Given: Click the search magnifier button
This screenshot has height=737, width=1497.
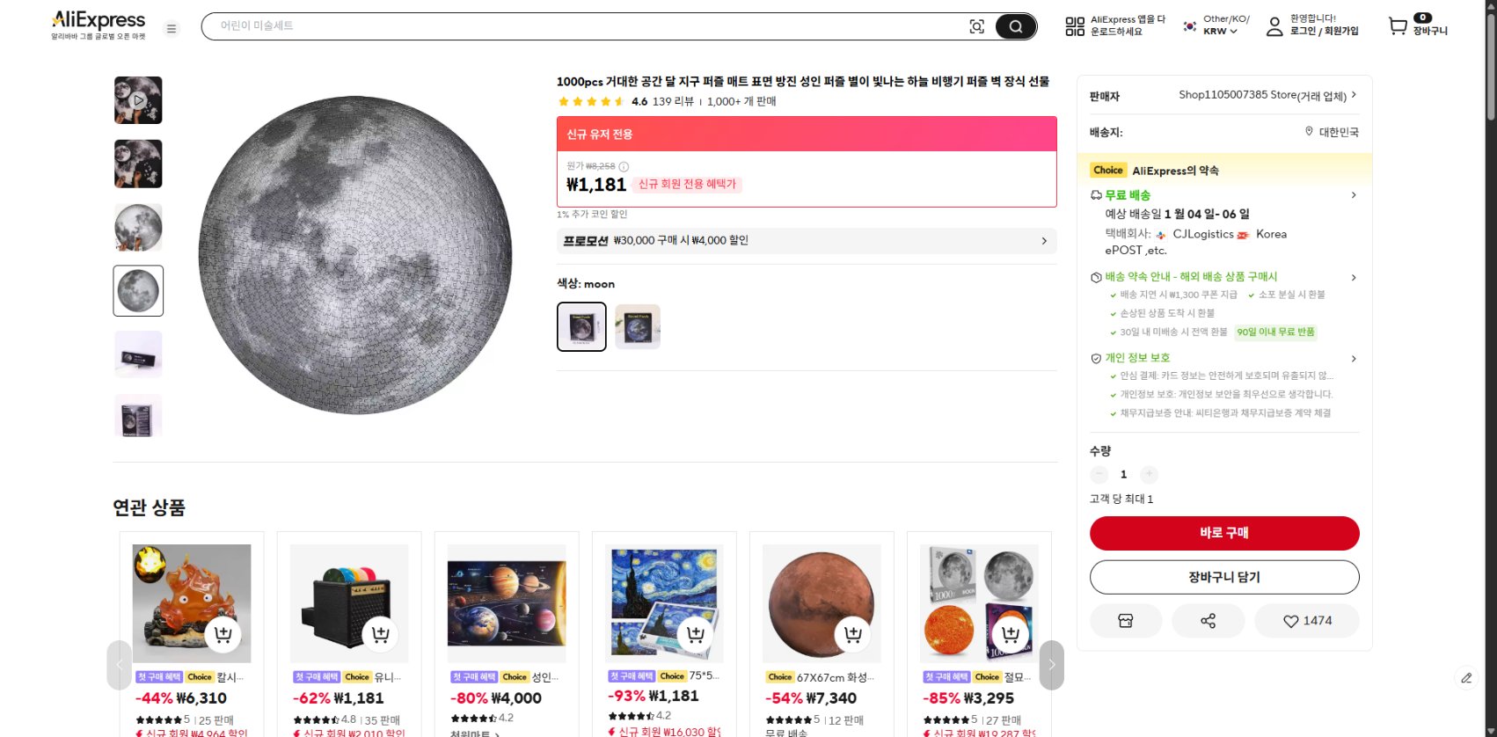Looking at the screenshot, I should click(x=1015, y=26).
